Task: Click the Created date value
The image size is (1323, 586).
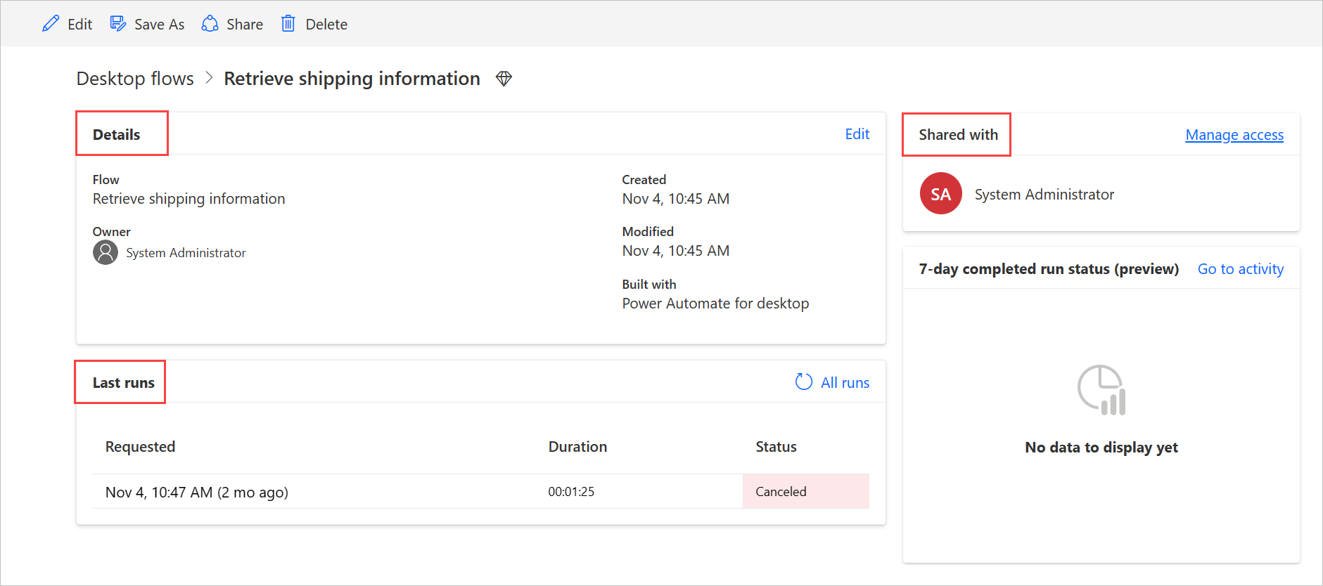Action: tap(675, 199)
